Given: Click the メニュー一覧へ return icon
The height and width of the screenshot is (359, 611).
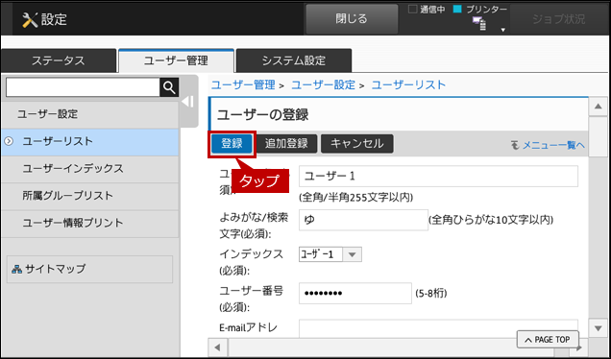Looking at the screenshot, I should tap(515, 145).
